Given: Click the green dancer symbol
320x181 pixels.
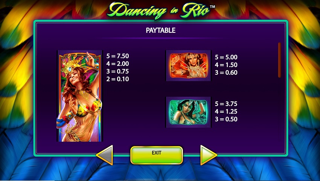Looking at the screenshot, I should (188, 112).
